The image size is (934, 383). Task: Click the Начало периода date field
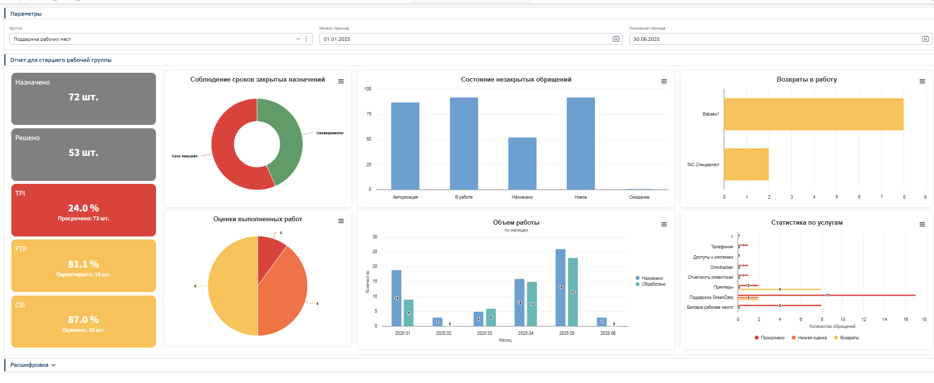[x=463, y=39]
